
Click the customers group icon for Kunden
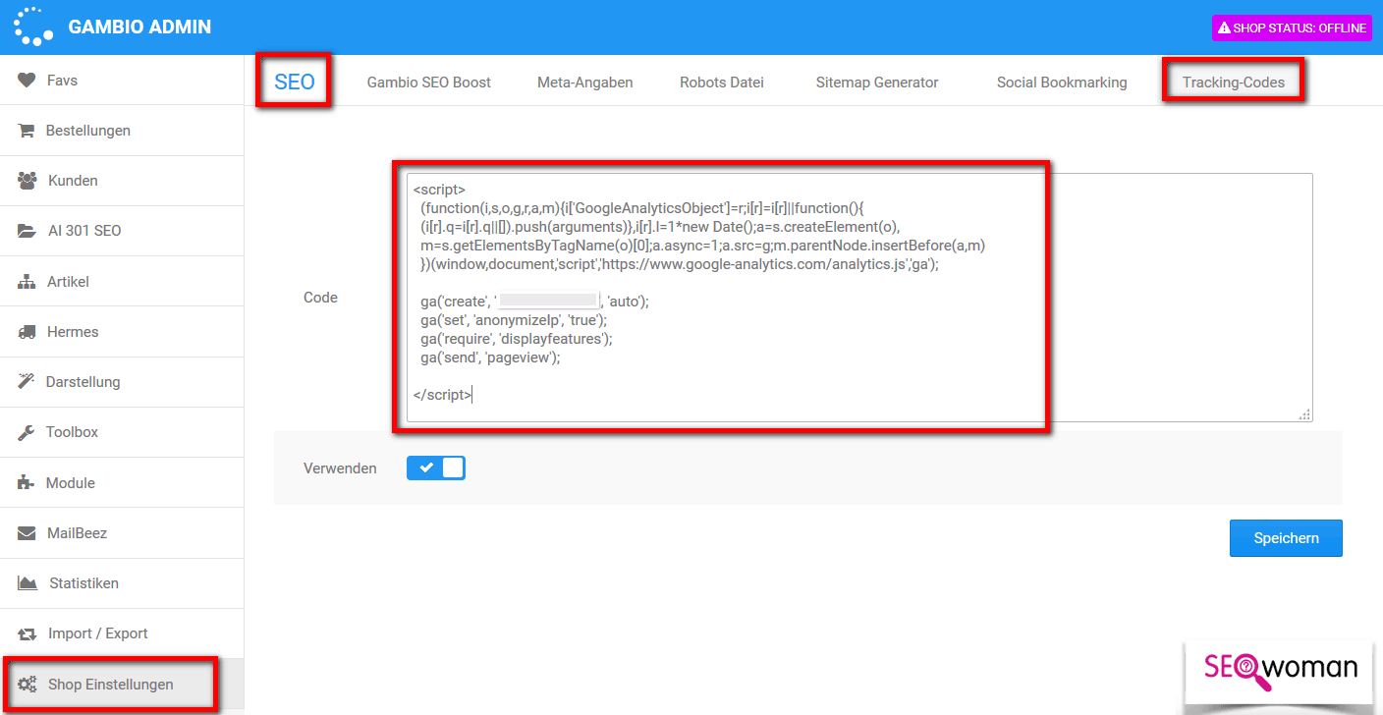(28, 181)
